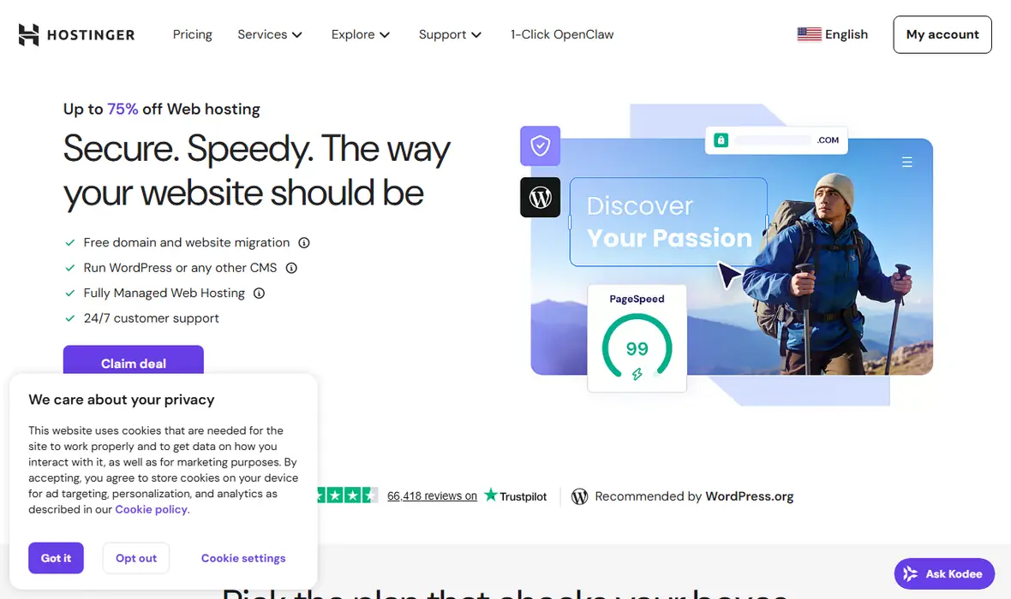Open 66,418 reviews on Trustpilot link

432,496
